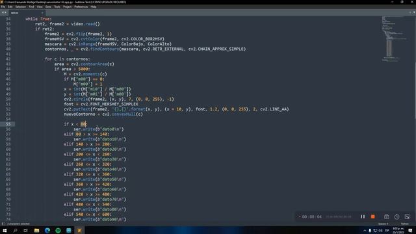This screenshot has height=234, width=416.
Task: Open the File menu
Action: point(3,6)
